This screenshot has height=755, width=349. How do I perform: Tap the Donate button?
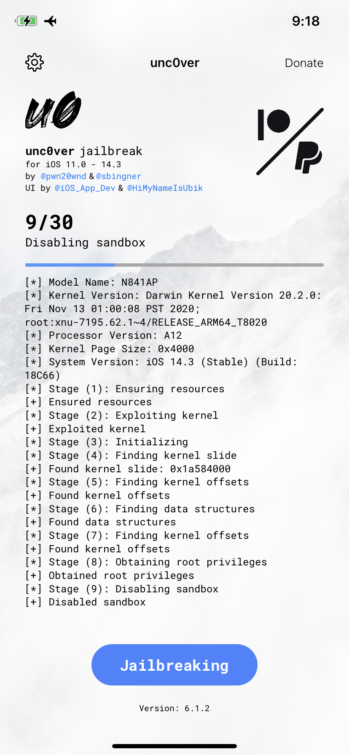304,63
